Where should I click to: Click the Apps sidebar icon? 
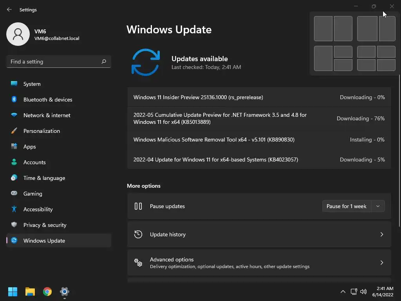coord(14,146)
